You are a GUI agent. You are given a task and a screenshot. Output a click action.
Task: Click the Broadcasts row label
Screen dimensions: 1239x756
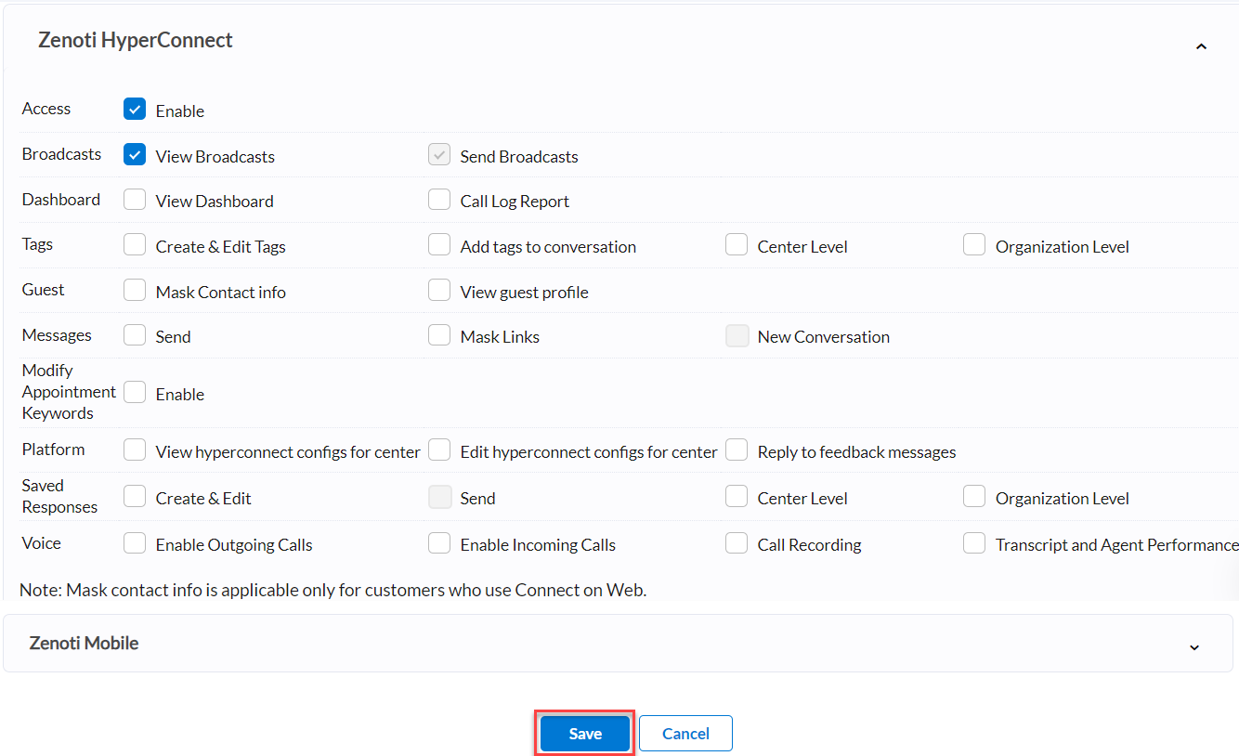61,154
